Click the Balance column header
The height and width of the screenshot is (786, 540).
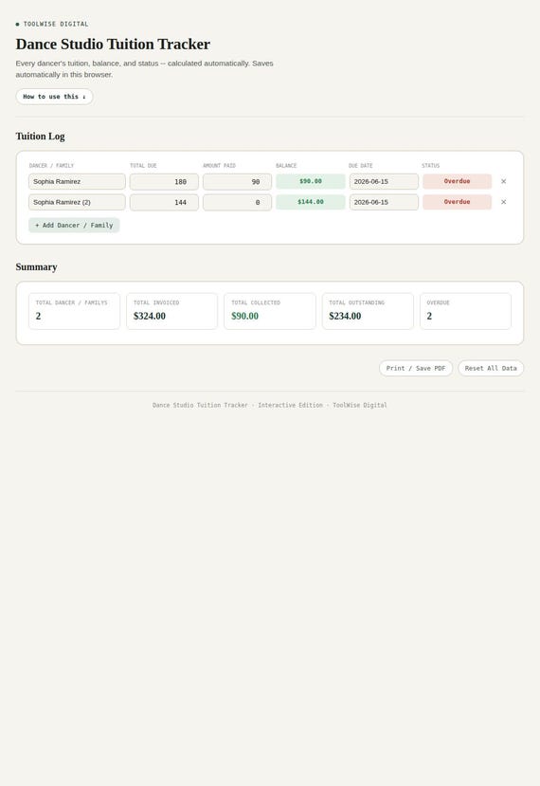coord(286,165)
